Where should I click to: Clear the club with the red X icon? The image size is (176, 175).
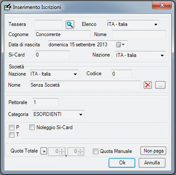tap(148, 85)
